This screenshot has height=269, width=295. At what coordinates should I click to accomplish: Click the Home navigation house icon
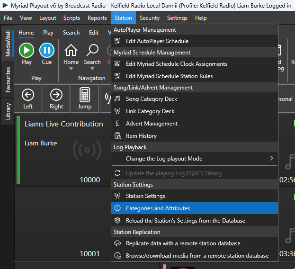click(x=71, y=50)
